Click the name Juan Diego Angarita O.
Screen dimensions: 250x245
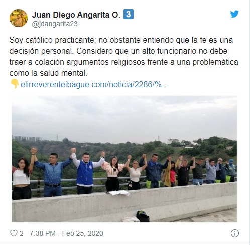[x=76, y=15]
